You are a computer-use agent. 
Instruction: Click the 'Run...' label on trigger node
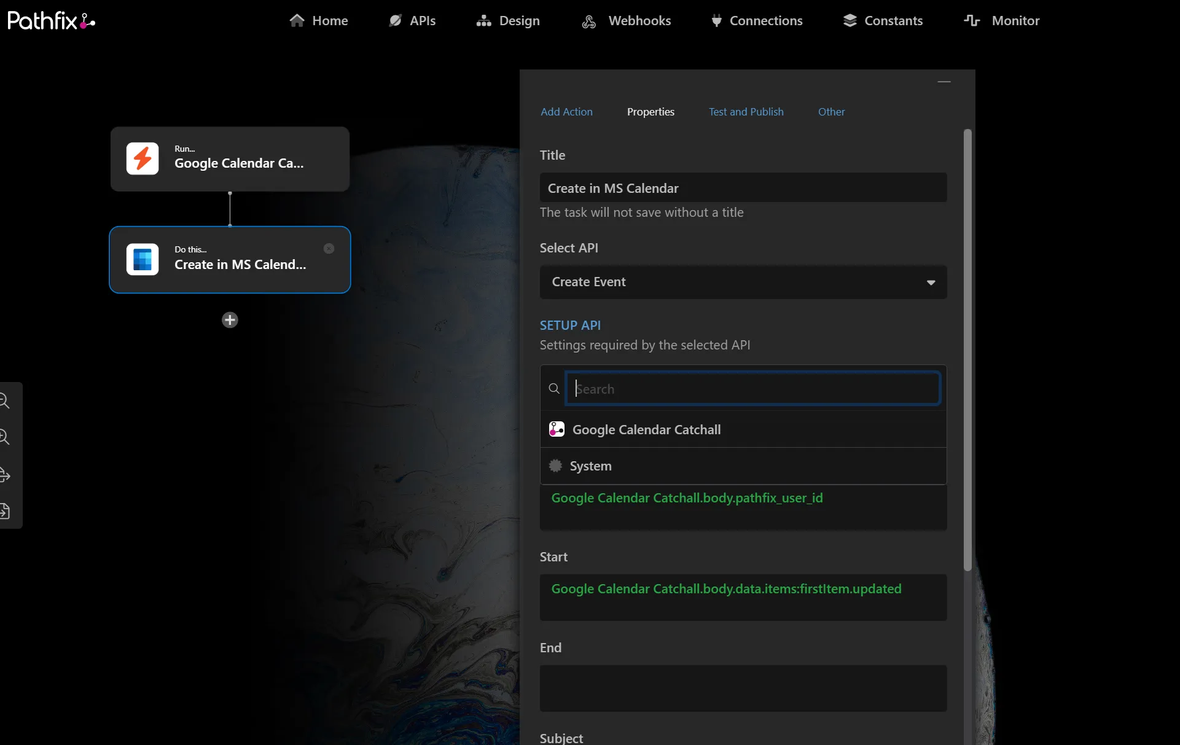pyautogui.click(x=184, y=149)
